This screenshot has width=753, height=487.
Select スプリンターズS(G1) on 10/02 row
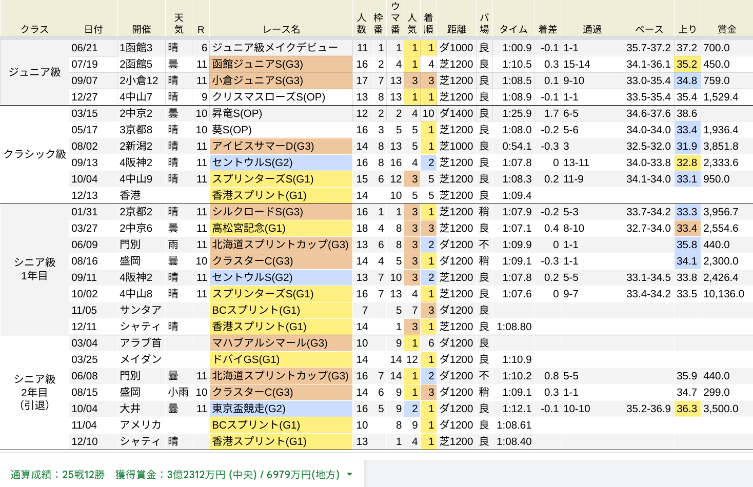[x=281, y=294]
